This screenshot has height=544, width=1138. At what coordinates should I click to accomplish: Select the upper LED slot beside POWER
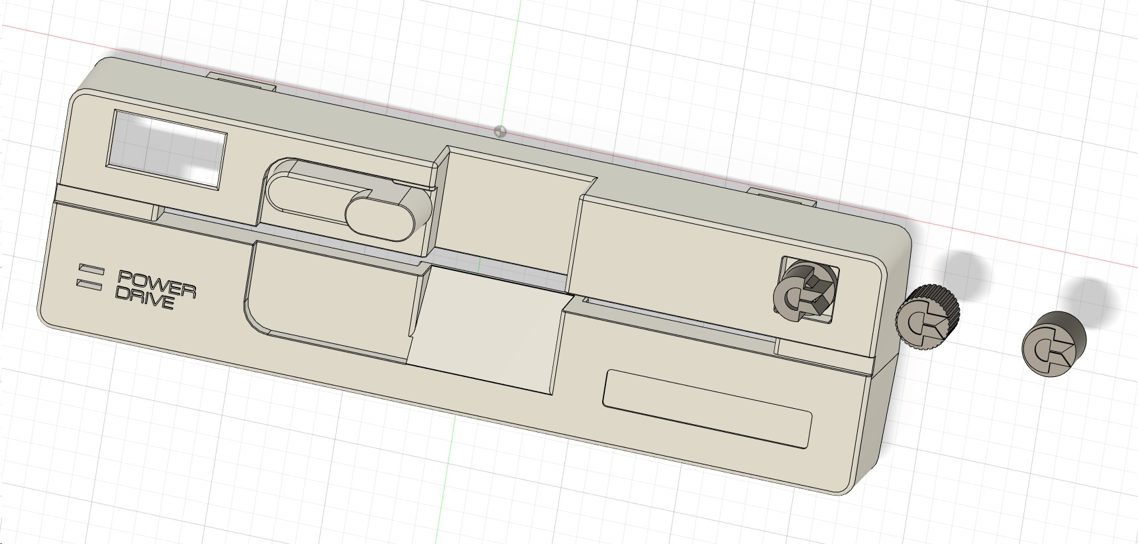91,269
